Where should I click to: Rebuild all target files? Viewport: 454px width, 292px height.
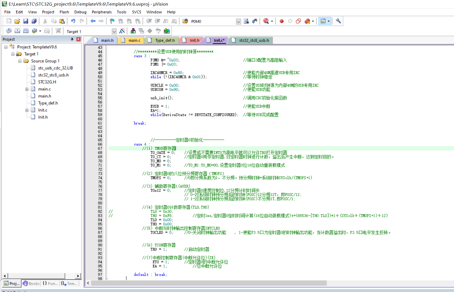26,31
